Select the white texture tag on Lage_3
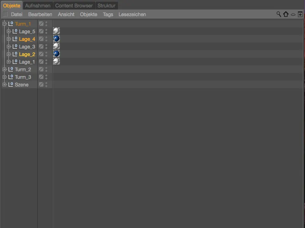This screenshot has height=228, width=305. (56, 46)
